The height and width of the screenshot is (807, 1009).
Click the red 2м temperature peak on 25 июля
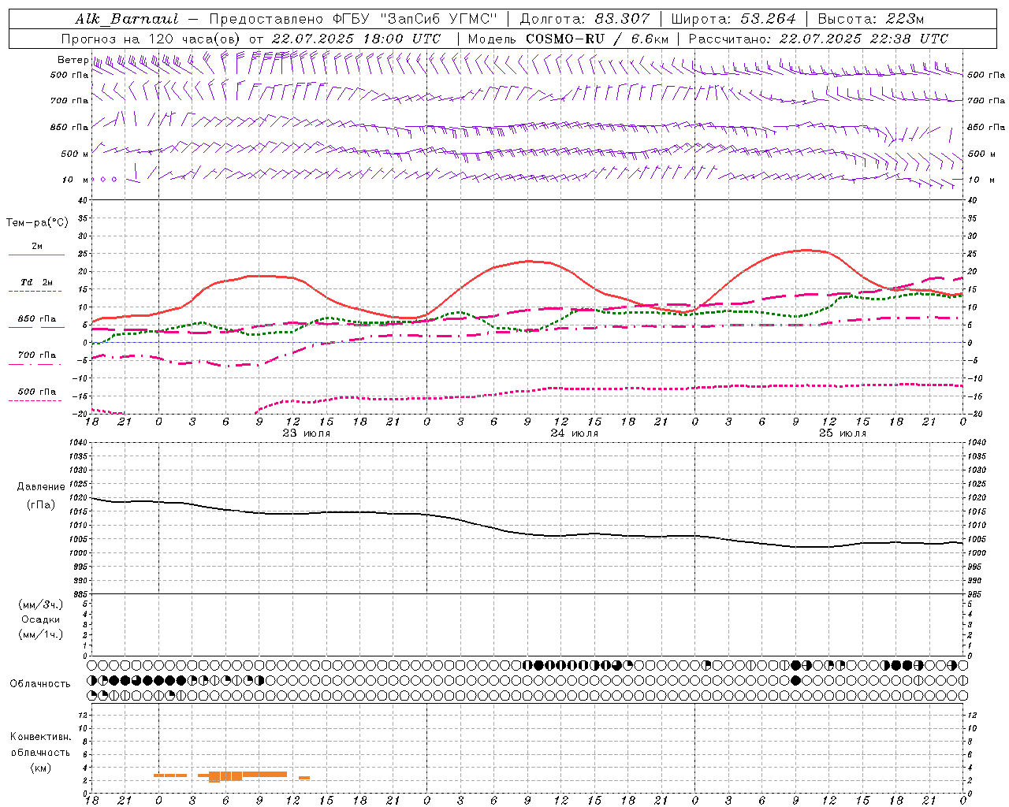tap(806, 250)
